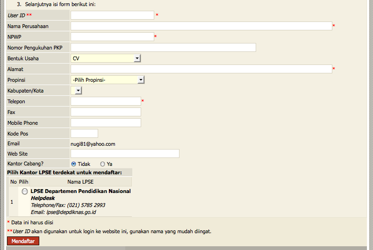Click the Telepon input field

[x=106, y=101]
